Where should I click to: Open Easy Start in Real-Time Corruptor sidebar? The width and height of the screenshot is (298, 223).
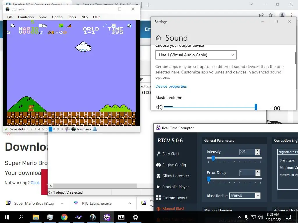pos(168,154)
